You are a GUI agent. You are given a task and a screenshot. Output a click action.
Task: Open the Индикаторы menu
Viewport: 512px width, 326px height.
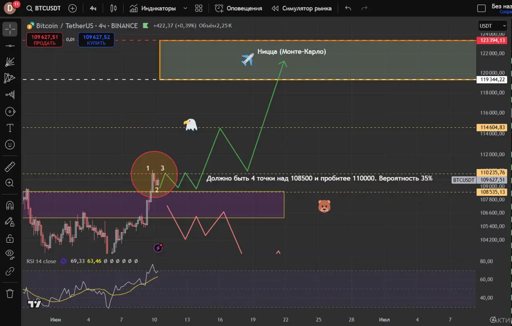click(x=153, y=8)
